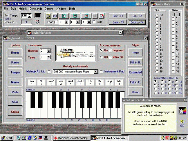This screenshot has height=141, width=188.
Task: Open the Options menu
Action: tap(49, 9)
